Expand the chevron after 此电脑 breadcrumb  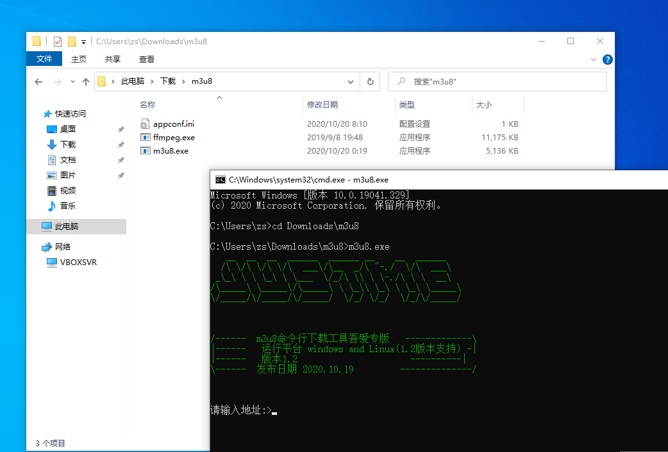152,82
